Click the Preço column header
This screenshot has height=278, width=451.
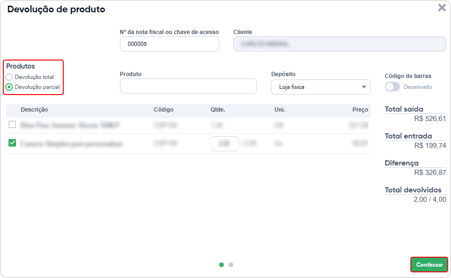point(360,110)
